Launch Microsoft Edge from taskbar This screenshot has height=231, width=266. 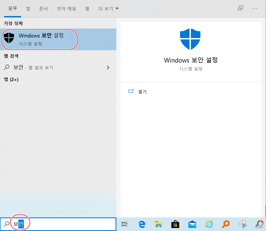(x=142, y=224)
